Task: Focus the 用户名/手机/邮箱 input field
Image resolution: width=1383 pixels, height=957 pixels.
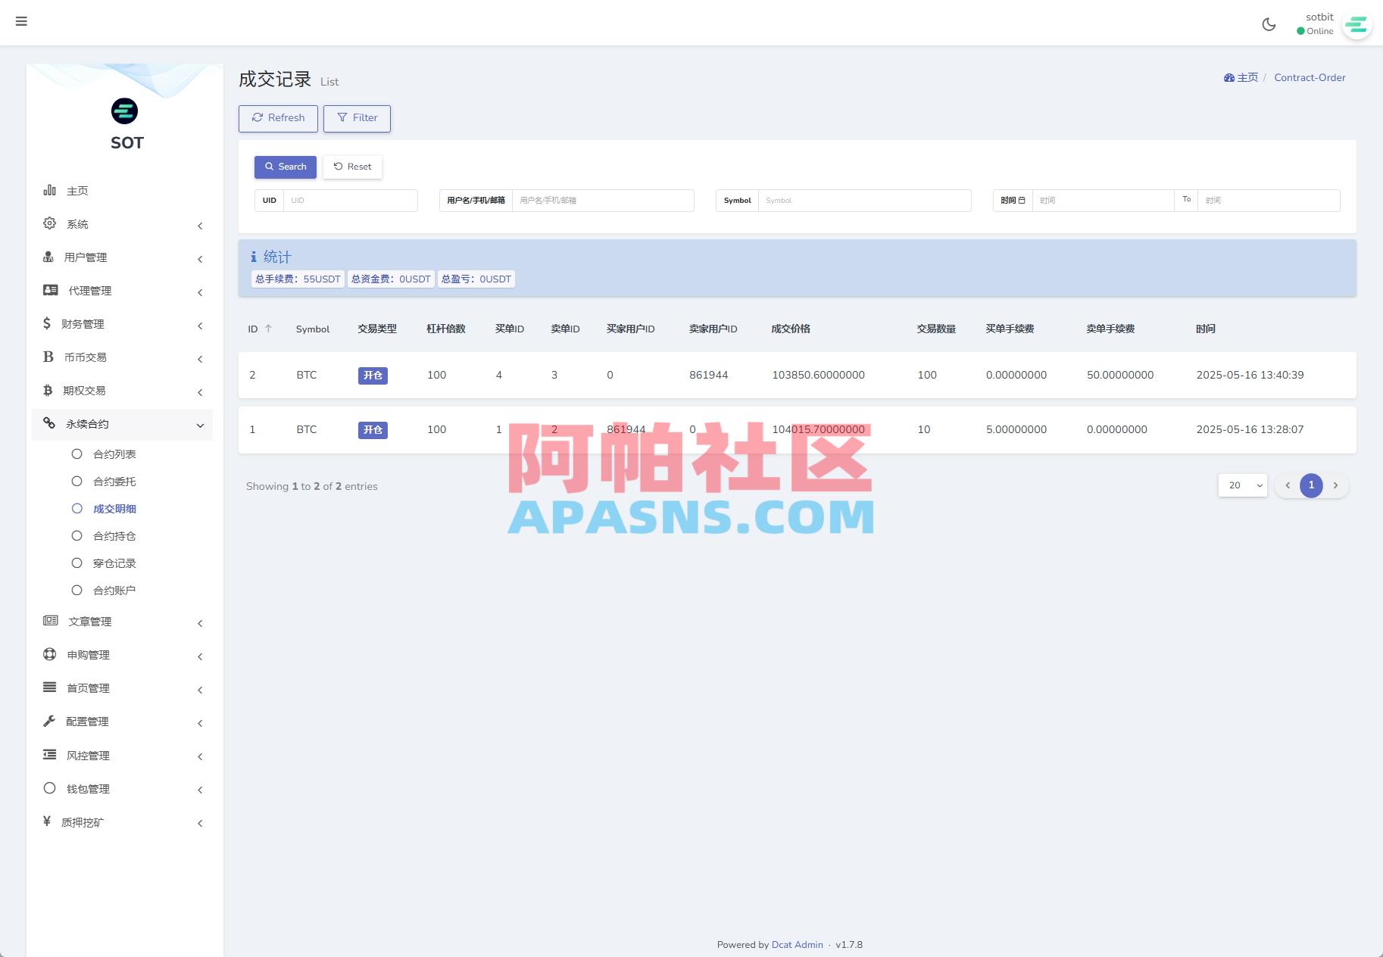Action: 603,201
